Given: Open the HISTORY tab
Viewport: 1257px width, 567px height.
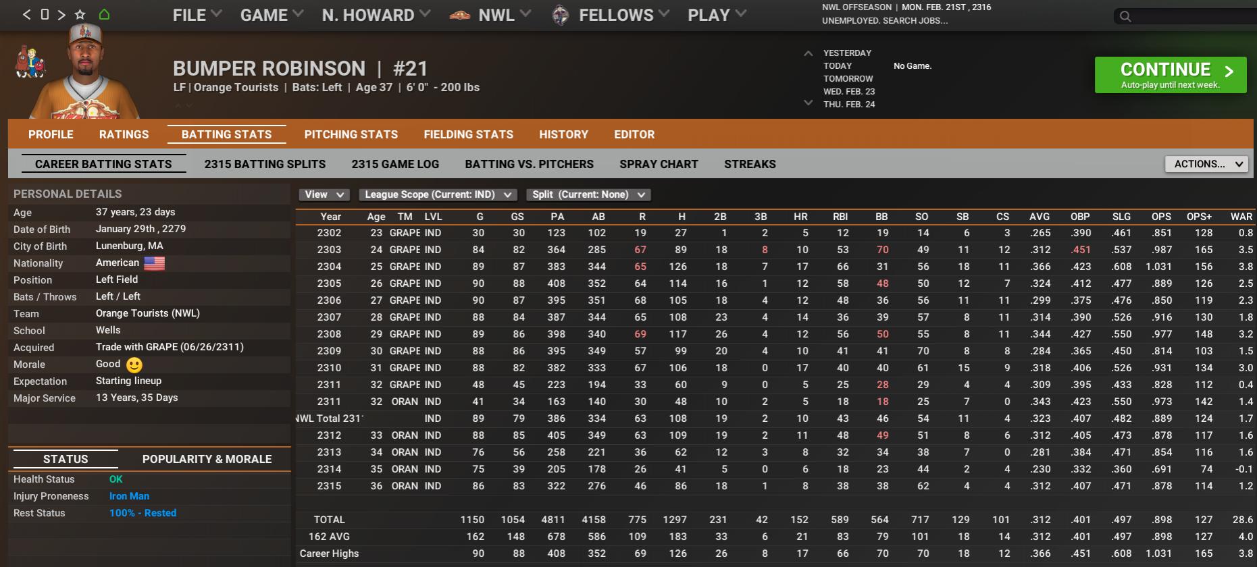Looking at the screenshot, I should point(563,134).
